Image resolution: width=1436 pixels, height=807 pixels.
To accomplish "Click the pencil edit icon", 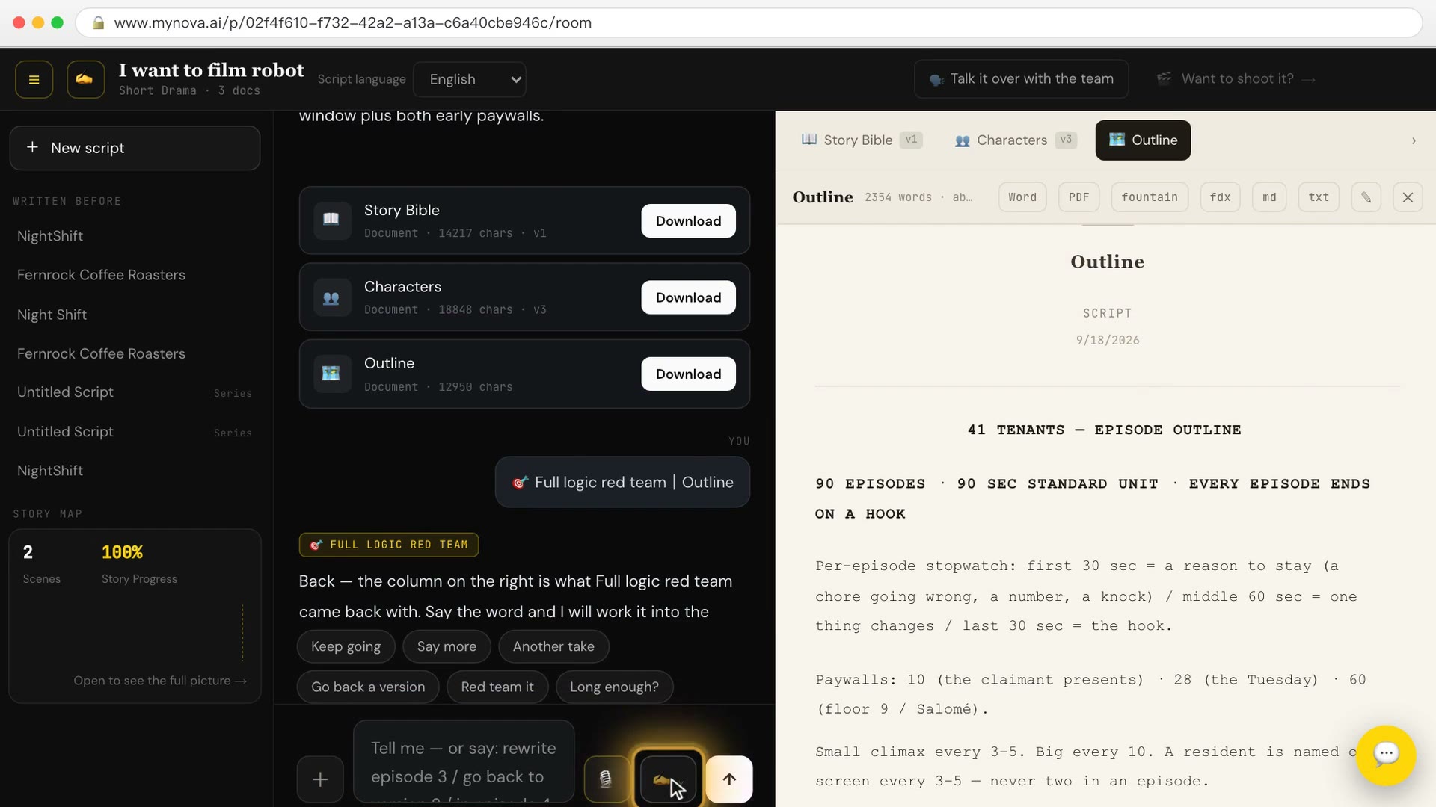I will pos(1366,197).
